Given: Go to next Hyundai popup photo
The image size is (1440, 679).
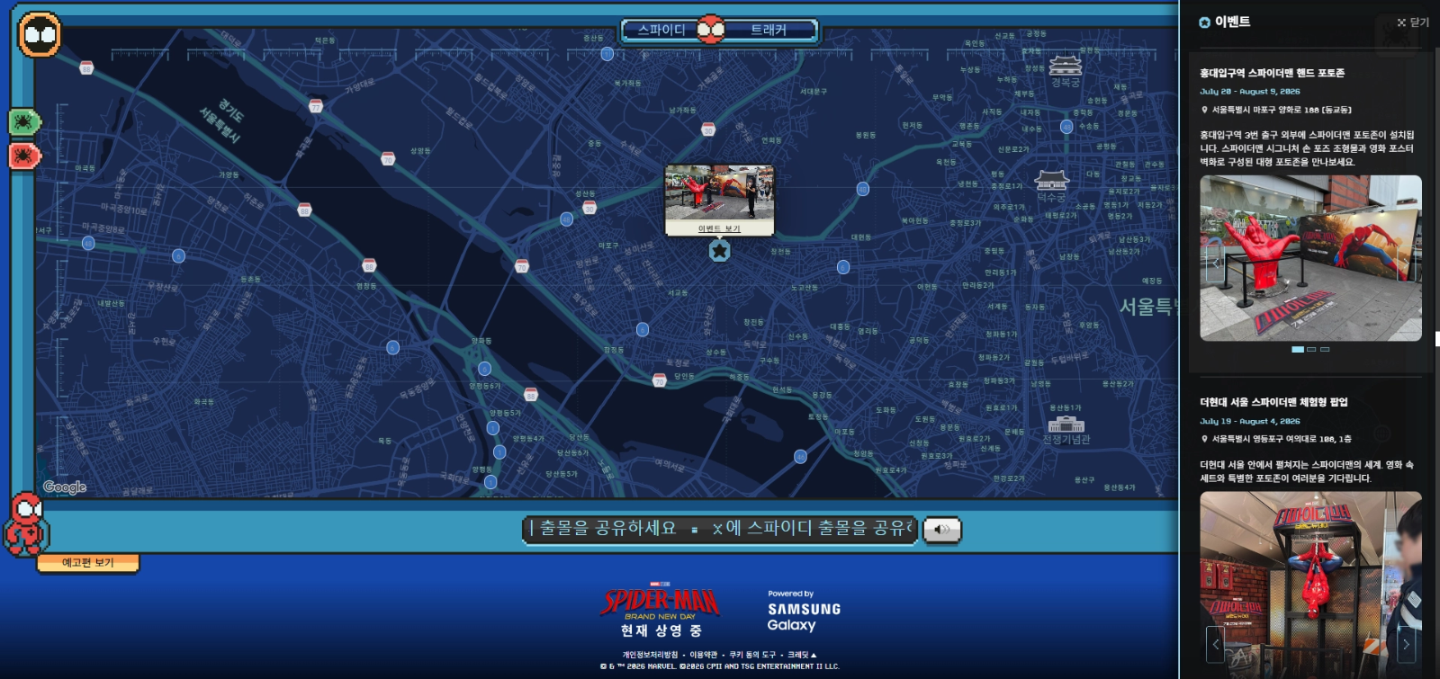Looking at the screenshot, I should (1406, 644).
